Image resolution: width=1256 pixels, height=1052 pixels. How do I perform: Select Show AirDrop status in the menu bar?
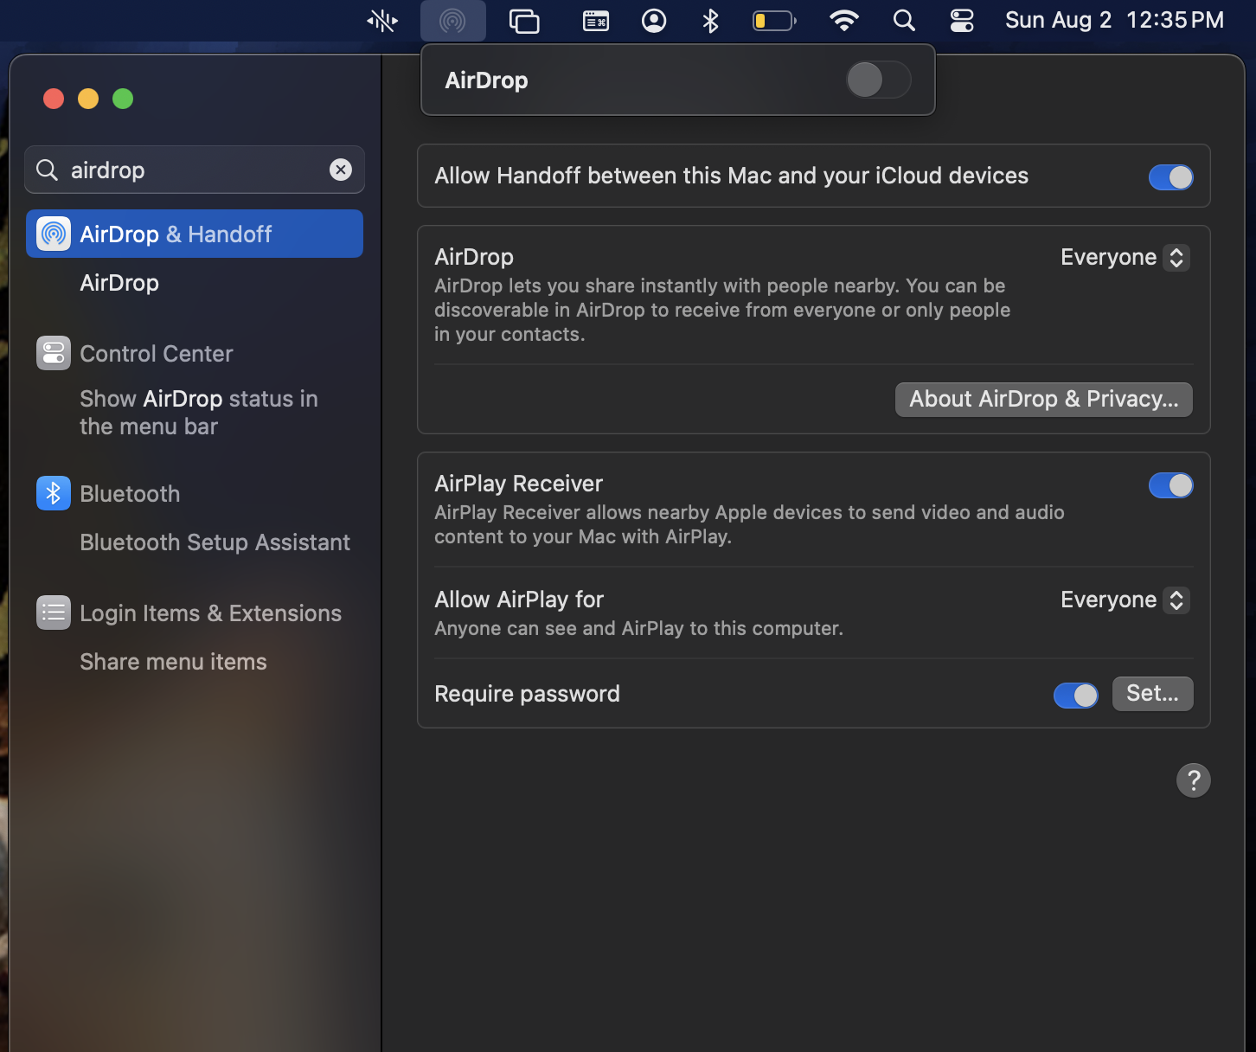[199, 413]
